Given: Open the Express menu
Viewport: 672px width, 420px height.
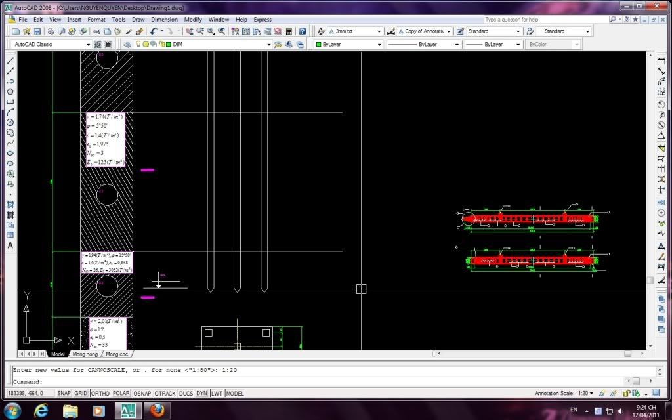Looking at the screenshot, I should [x=262, y=19].
